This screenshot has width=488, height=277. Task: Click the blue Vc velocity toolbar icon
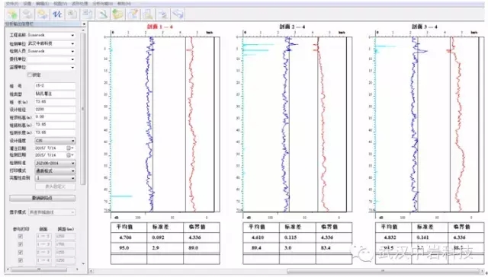(57, 14)
